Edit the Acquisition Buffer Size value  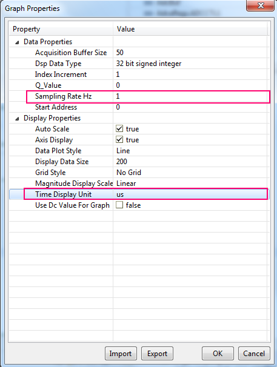click(190, 53)
